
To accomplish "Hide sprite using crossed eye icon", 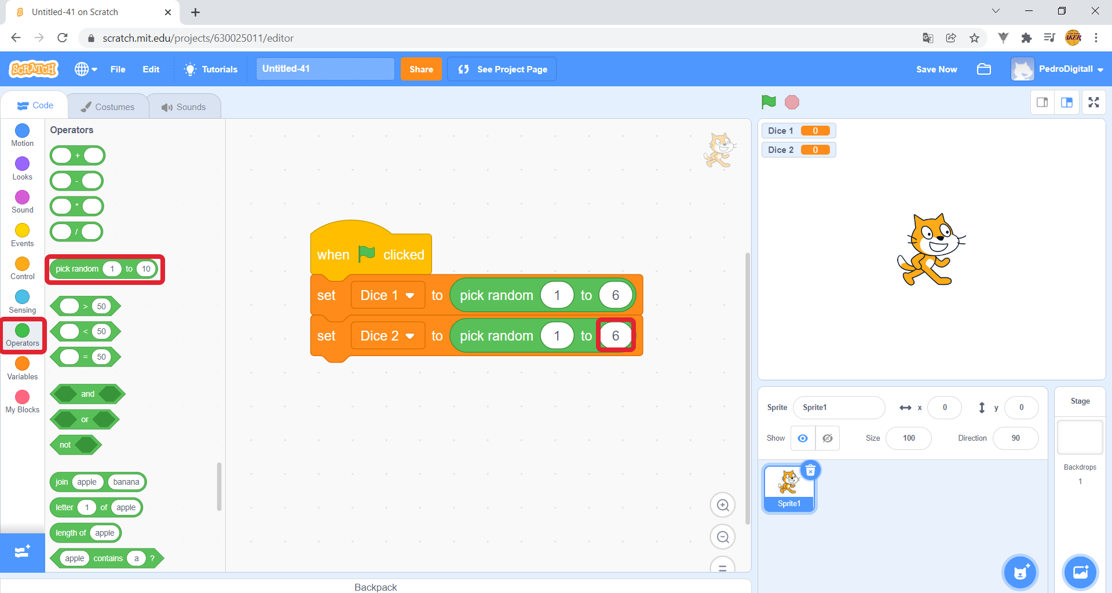I will (x=828, y=438).
